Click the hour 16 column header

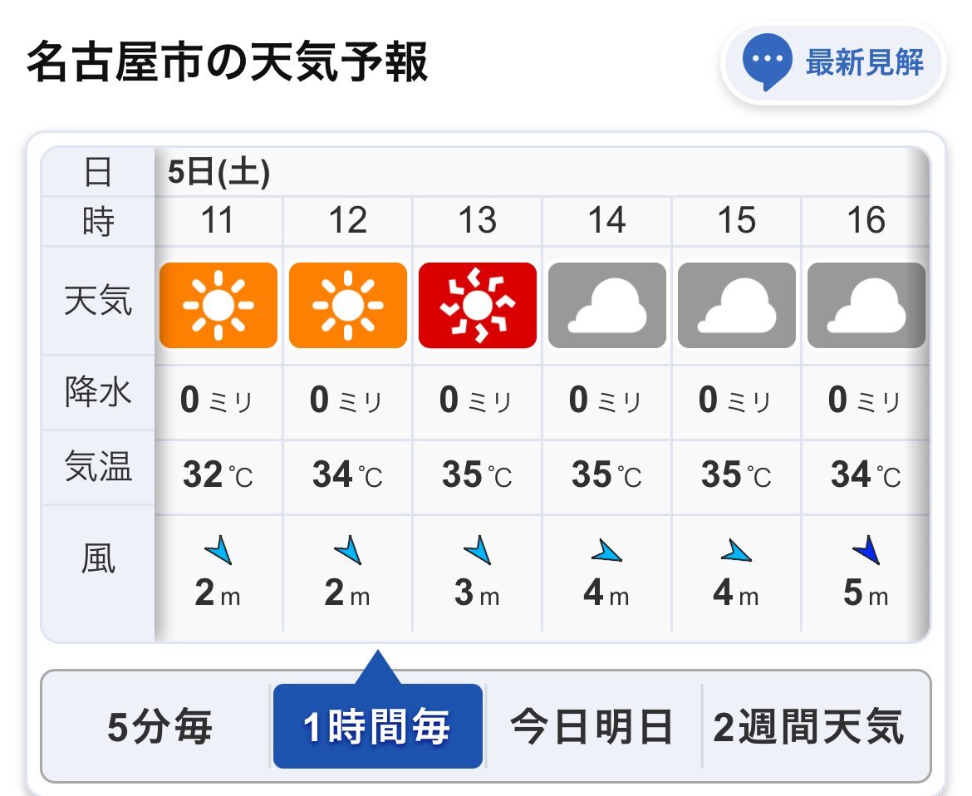[866, 220]
